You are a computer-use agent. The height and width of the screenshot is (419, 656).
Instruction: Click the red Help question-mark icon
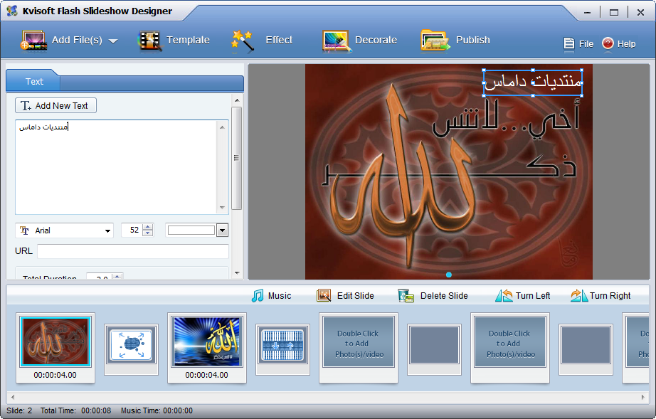point(608,43)
